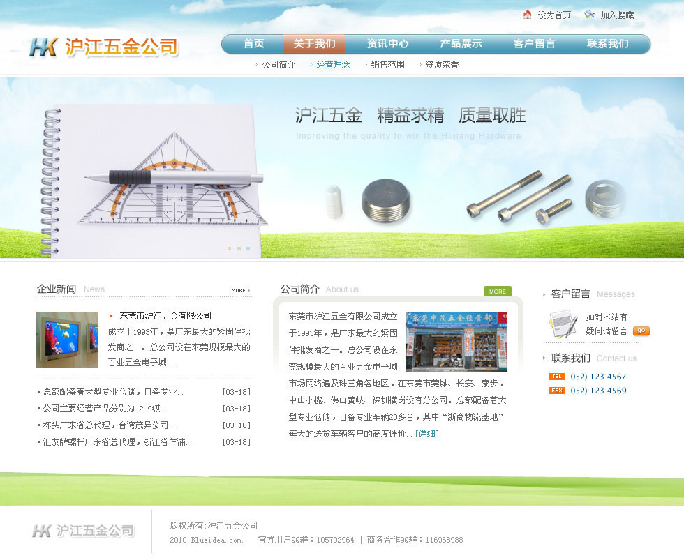This screenshot has width=684, height=560.
Task: Click MORE link next to 企业新闻
Action: pyautogui.click(x=240, y=290)
